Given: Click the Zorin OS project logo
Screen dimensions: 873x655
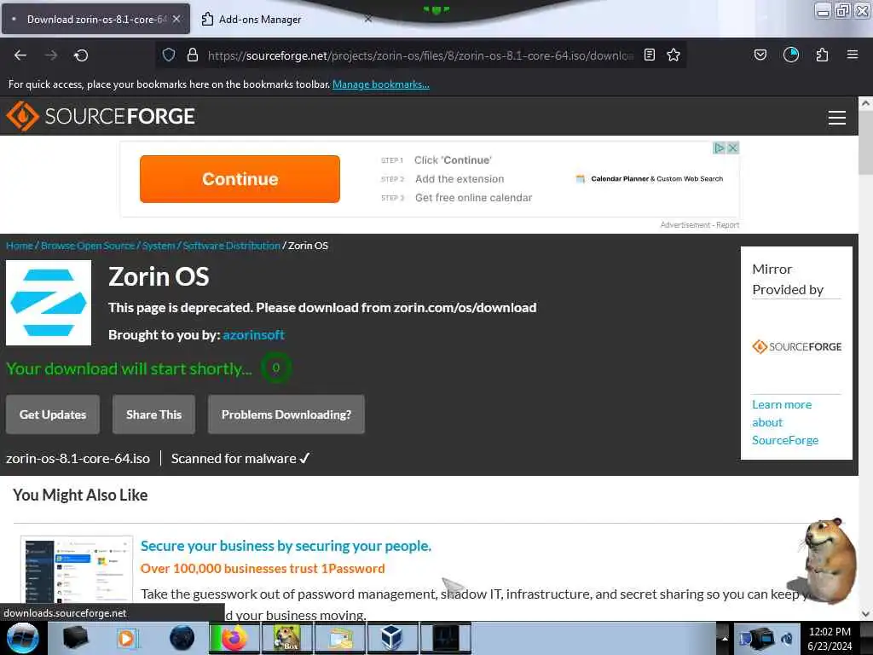Looking at the screenshot, I should [x=49, y=303].
